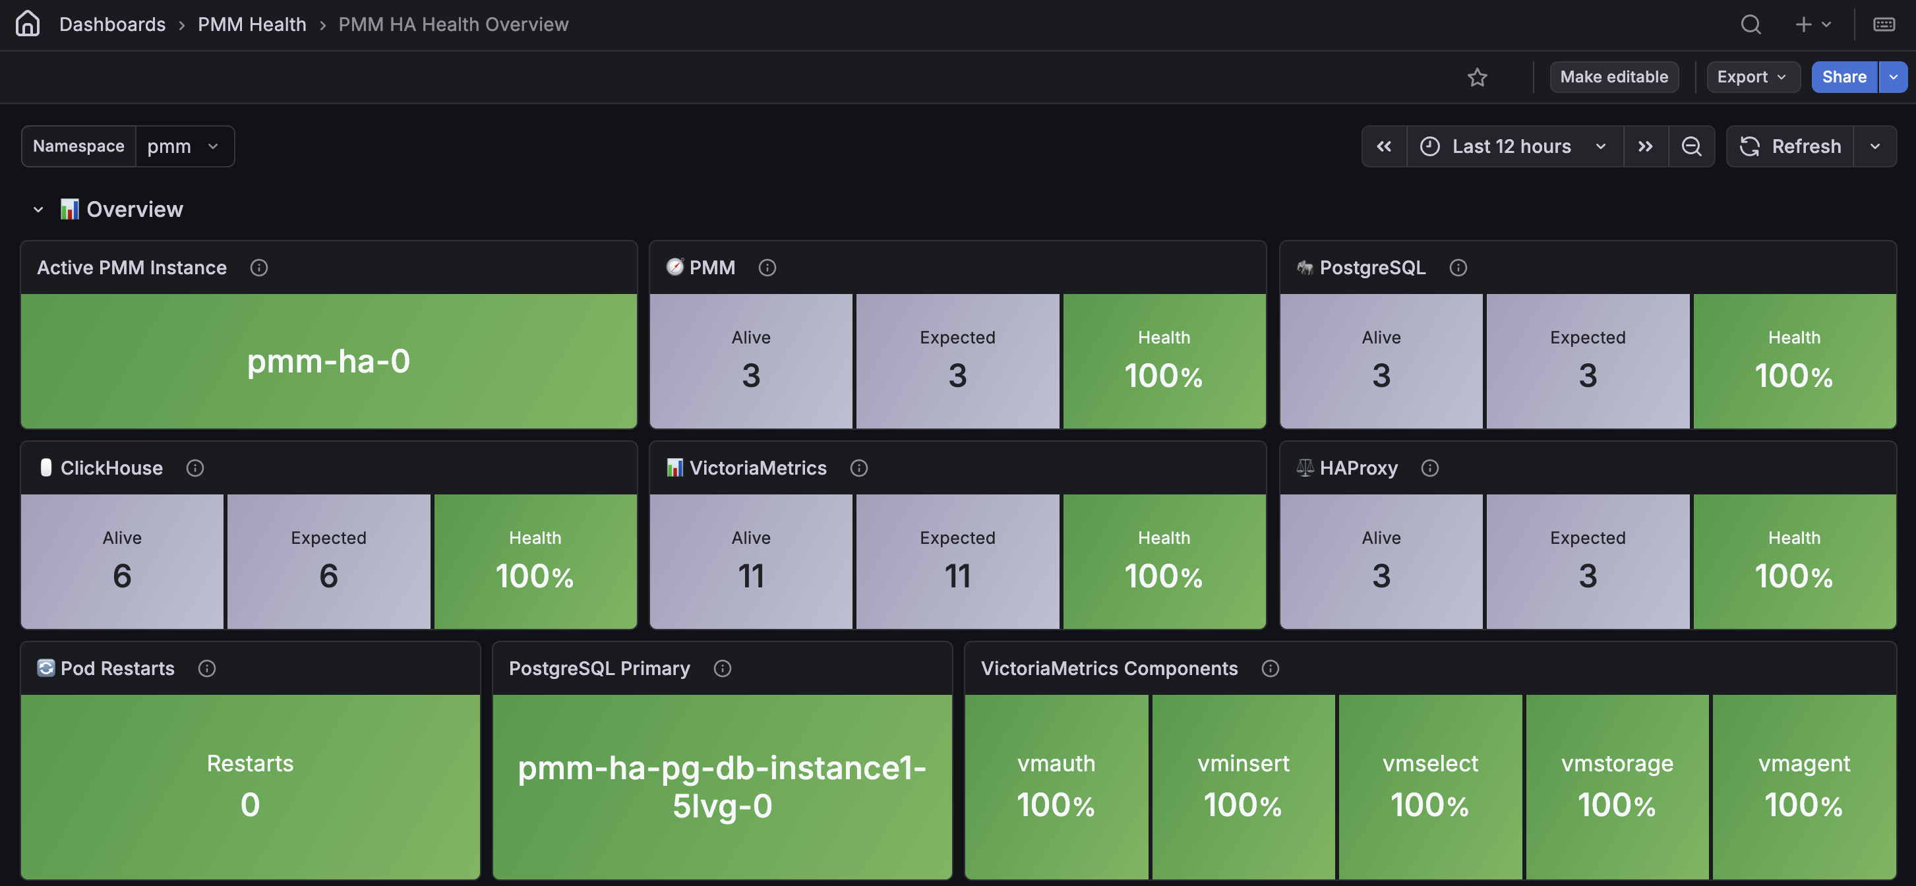Click the PMM Expected 3 stat
The image size is (1916, 886).
click(x=957, y=361)
